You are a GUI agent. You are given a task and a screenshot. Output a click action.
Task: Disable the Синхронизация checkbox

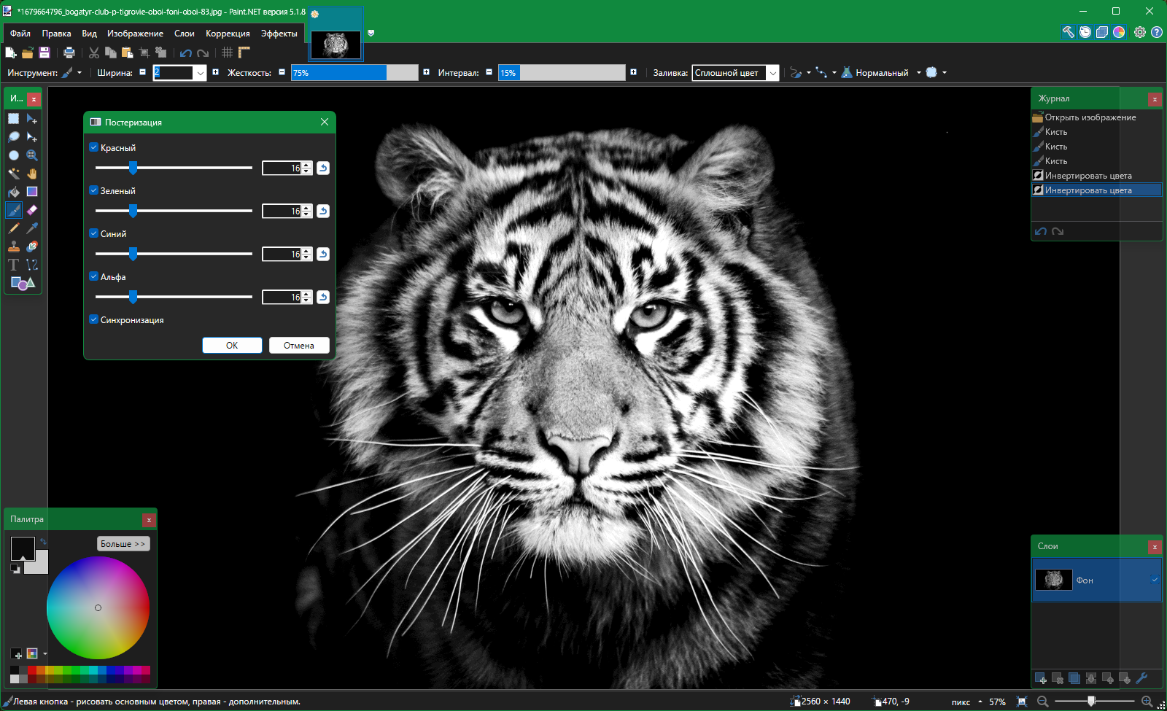[x=93, y=319]
